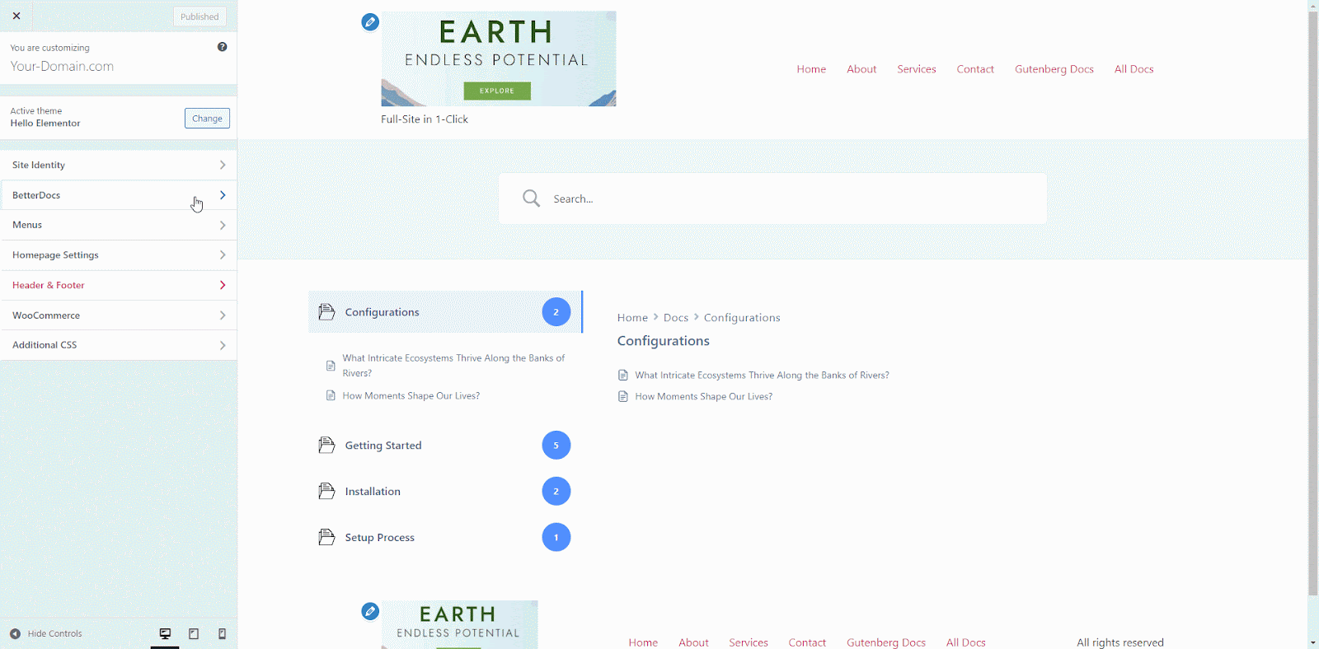Click the Docs breadcrumb link
The image size is (1319, 649).
coord(676,318)
